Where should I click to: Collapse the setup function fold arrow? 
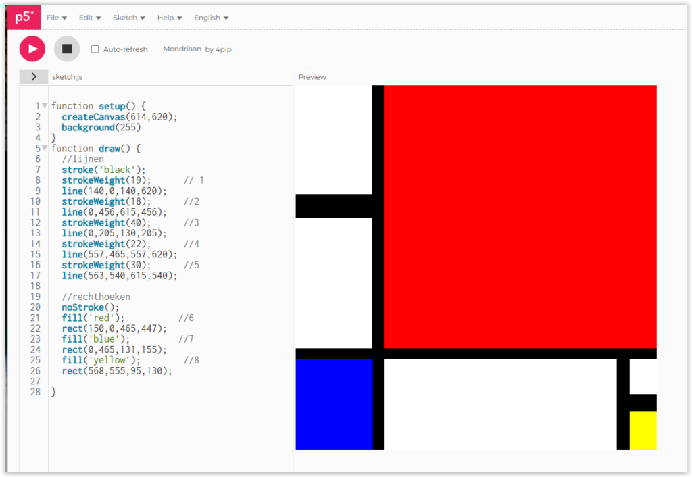point(45,106)
